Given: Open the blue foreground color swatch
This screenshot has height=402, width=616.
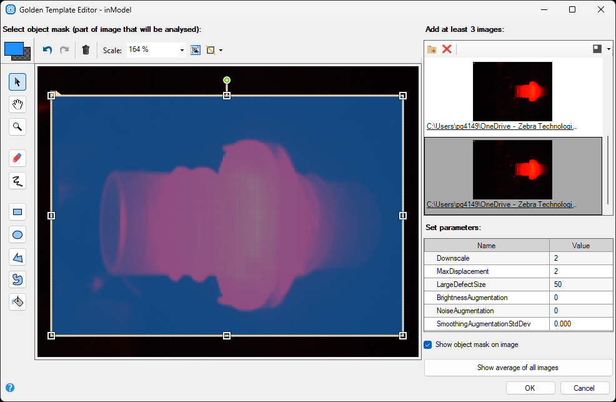Looking at the screenshot, I should (13, 49).
